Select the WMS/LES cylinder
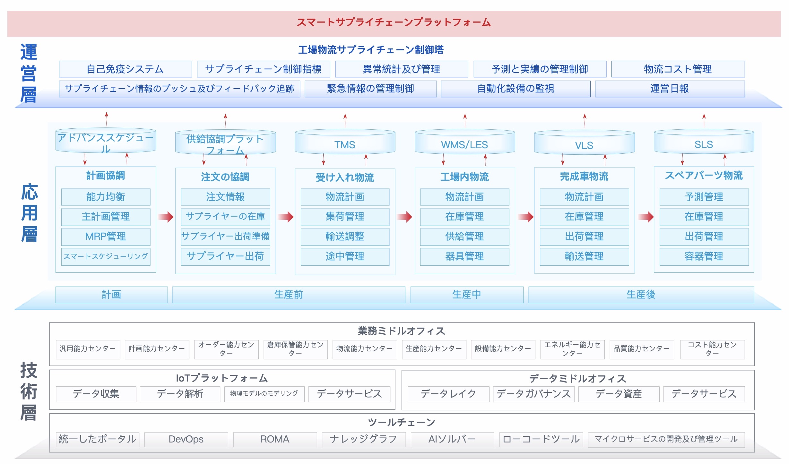The width and height of the screenshot is (789, 464). pyautogui.click(x=465, y=142)
